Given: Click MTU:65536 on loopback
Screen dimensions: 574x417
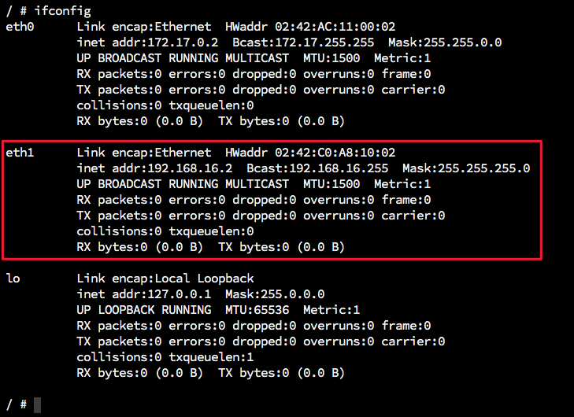Looking at the screenshot, I should 257,310.
